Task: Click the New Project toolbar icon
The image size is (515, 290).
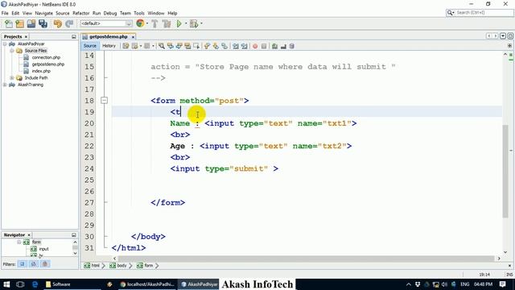Action: 19,23
